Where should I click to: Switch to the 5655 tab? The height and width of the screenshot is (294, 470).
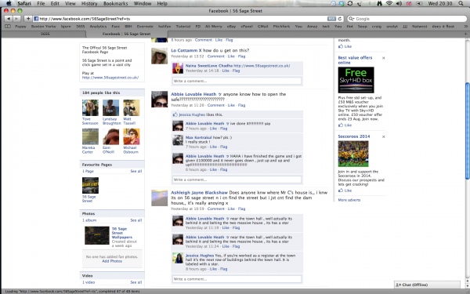coord(45,34)
